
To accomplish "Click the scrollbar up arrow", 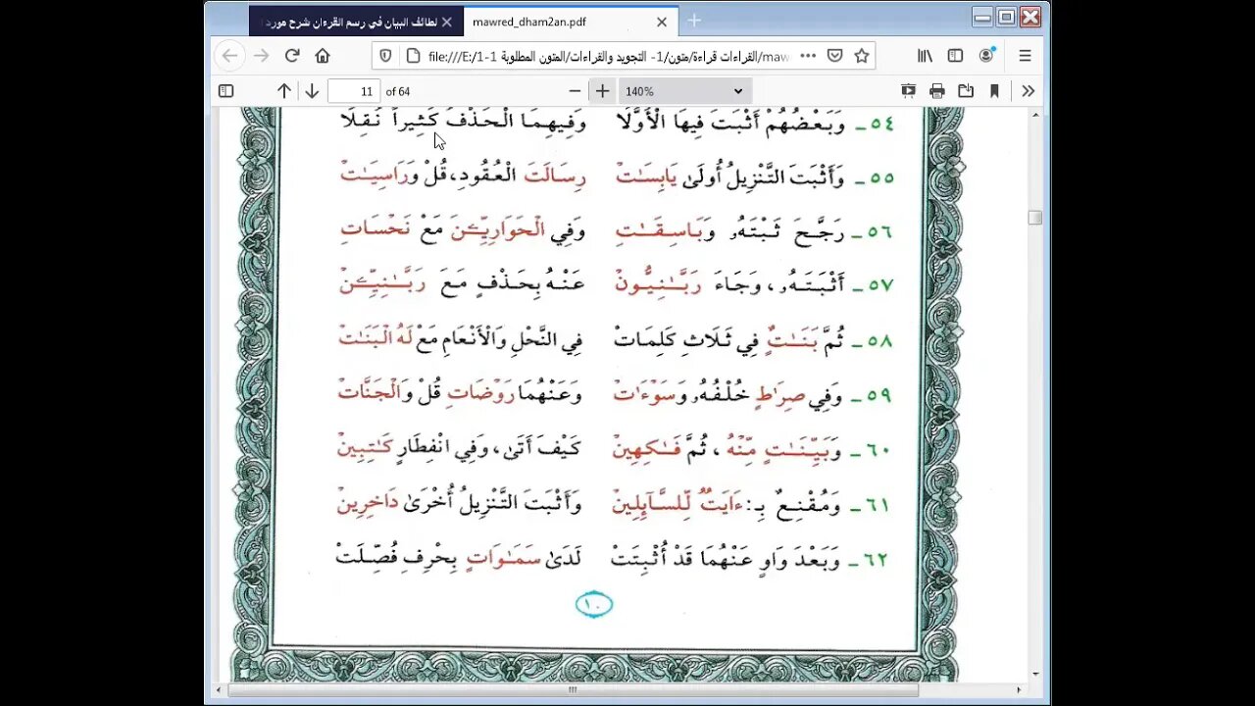I will [1035, 115].
